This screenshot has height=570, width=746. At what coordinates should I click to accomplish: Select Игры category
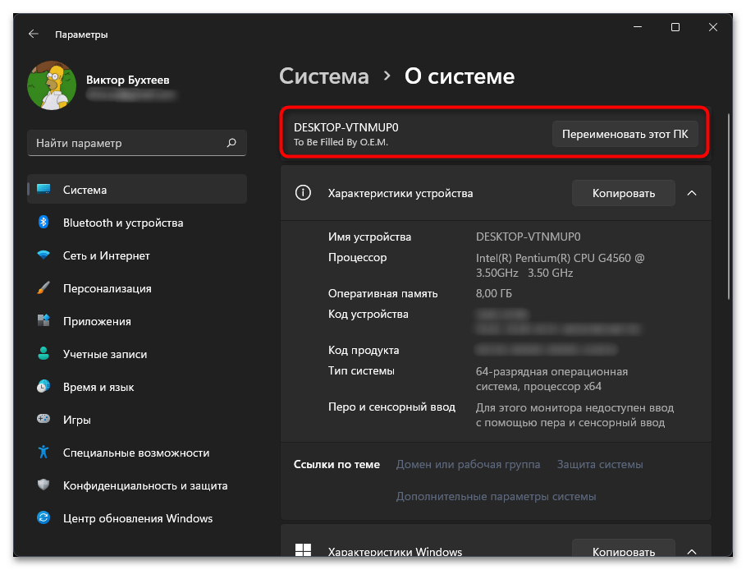pos(137,420)
